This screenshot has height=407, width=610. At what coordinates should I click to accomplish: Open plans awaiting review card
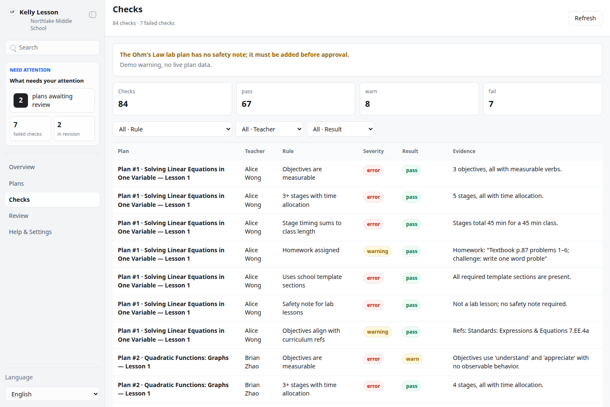tap(52, 100)
